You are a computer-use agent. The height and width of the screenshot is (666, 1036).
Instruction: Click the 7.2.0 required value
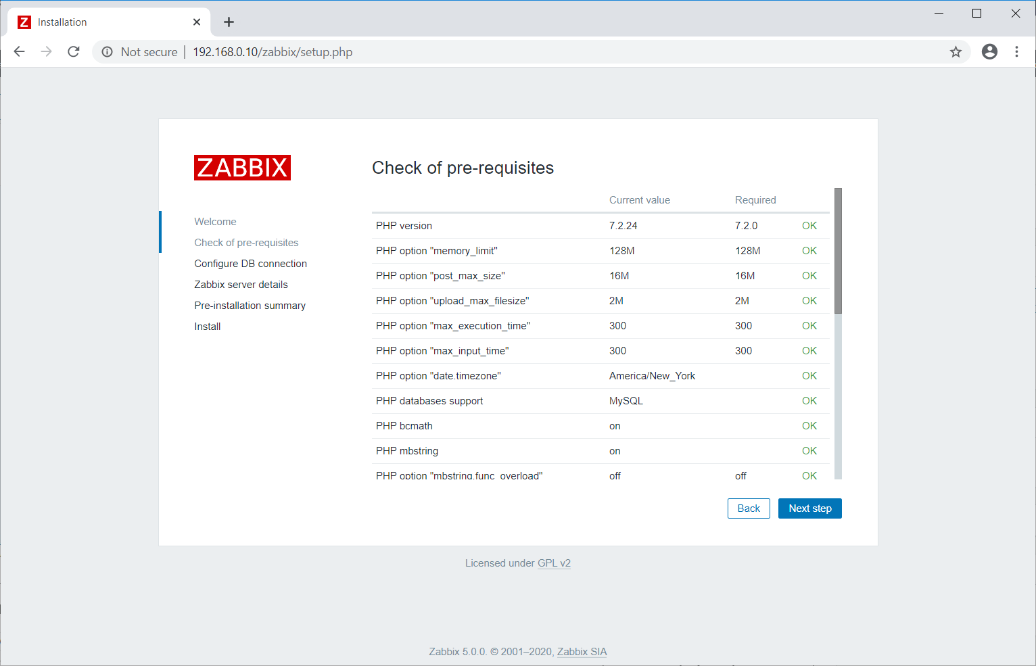746,226
